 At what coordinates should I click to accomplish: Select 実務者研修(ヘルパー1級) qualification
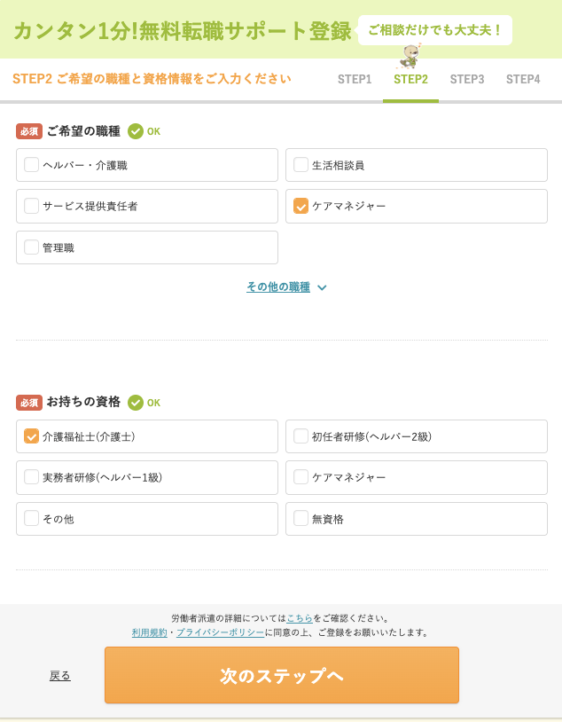tap(31, 477)
